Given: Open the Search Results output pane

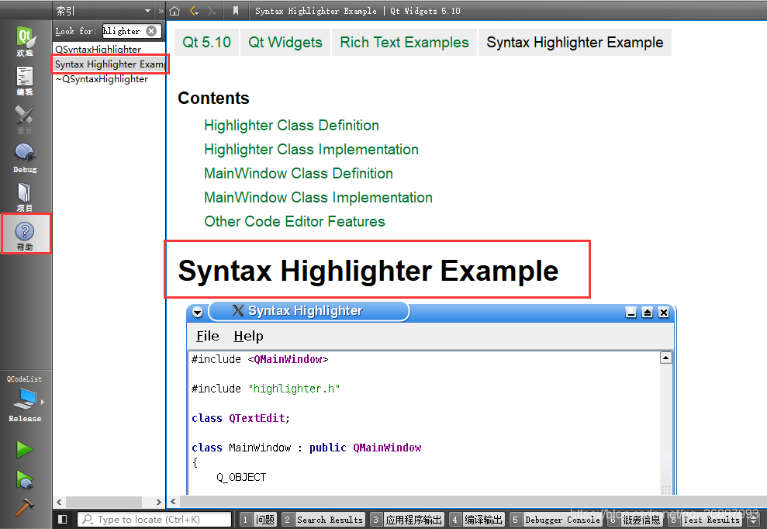Looking at the screenshot, I should (323, 520).
